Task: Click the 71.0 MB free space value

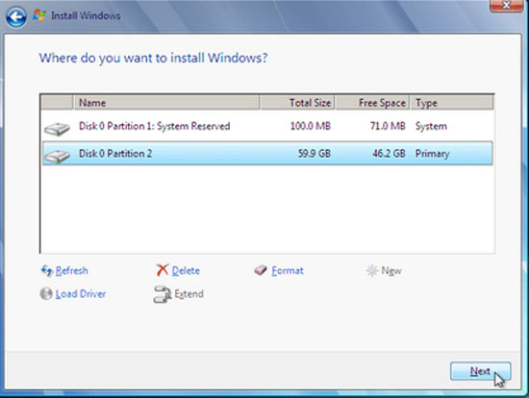Action: [x=388, y=126]
